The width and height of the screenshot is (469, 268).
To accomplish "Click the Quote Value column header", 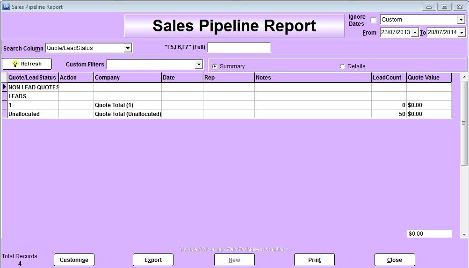I will 428,78.
